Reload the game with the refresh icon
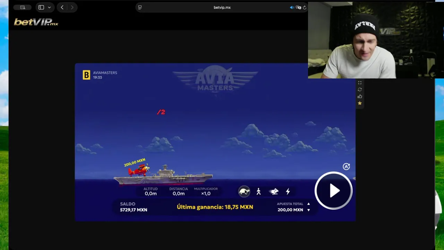This screenshot has height=250, width=444. (x=360, y=90)
